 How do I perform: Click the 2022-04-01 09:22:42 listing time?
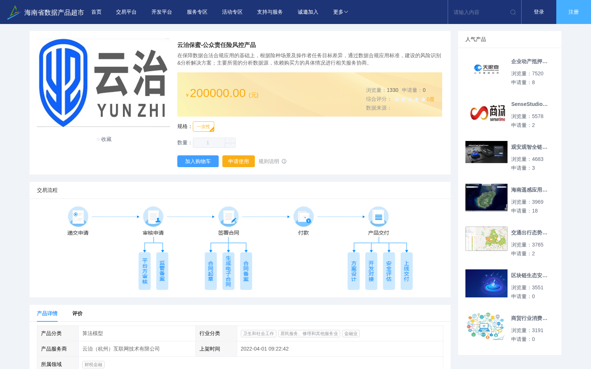pos(264,349)
